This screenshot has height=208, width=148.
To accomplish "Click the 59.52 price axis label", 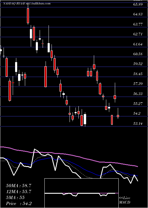I will (x=138, y=64).
